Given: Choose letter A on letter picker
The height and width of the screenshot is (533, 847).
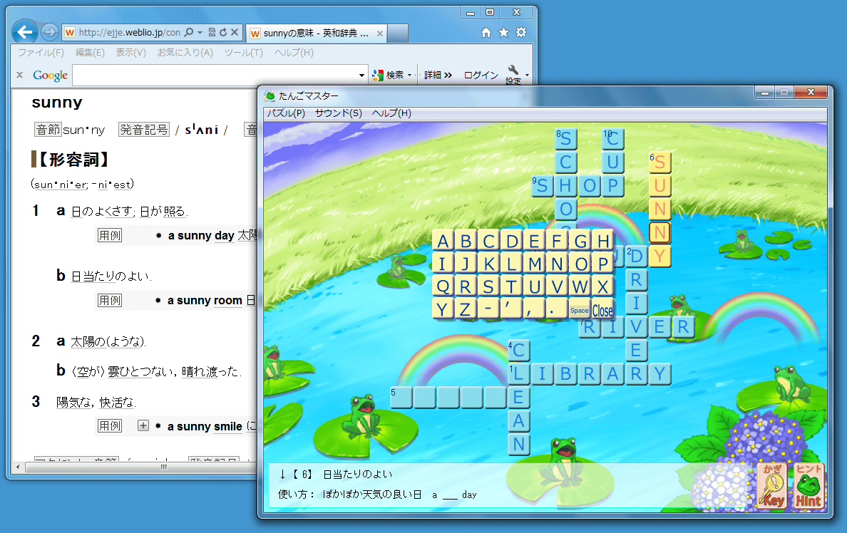Looking at the screenshot, I should [443, 241].
